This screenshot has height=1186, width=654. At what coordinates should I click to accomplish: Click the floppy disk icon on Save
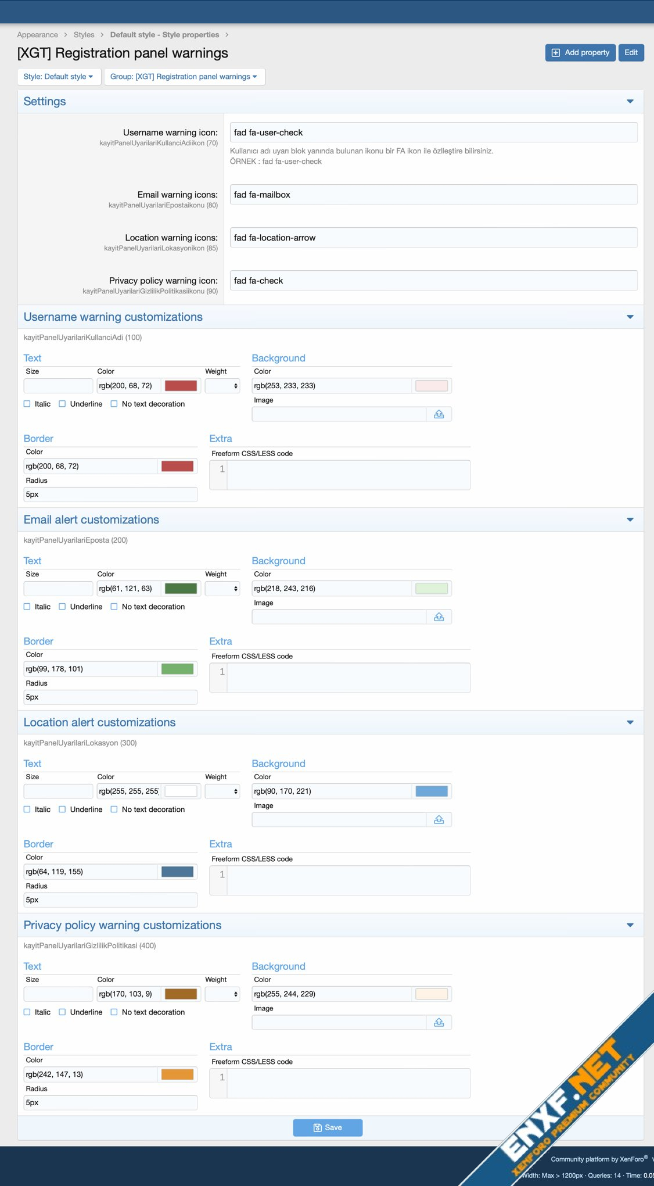(317, 1128)
